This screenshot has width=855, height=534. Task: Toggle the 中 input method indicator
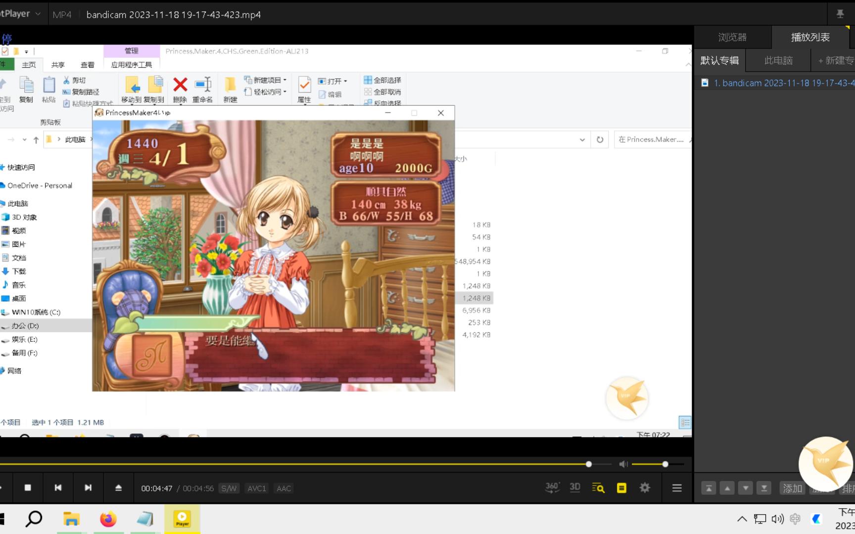pyautogui.click(x=795, y=519)
